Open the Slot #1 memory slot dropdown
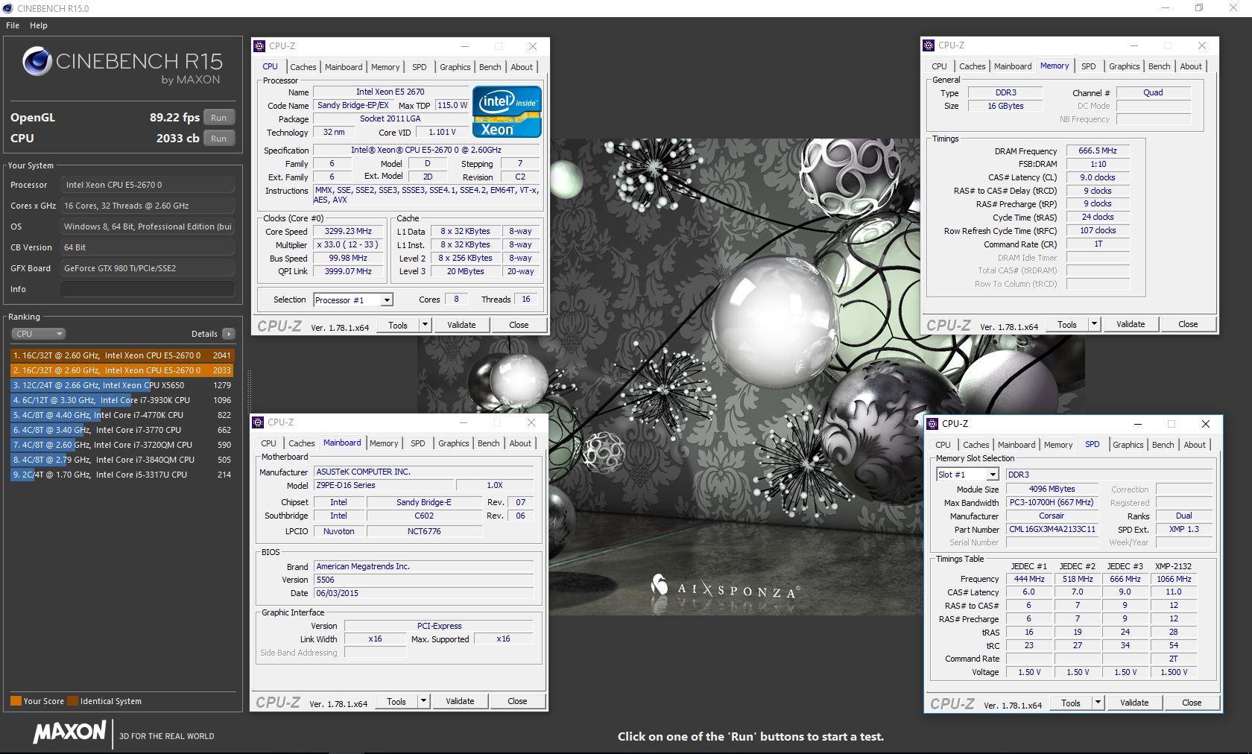Image resolution: width=1252 pixels, height=754 pixels. [967, 475]
